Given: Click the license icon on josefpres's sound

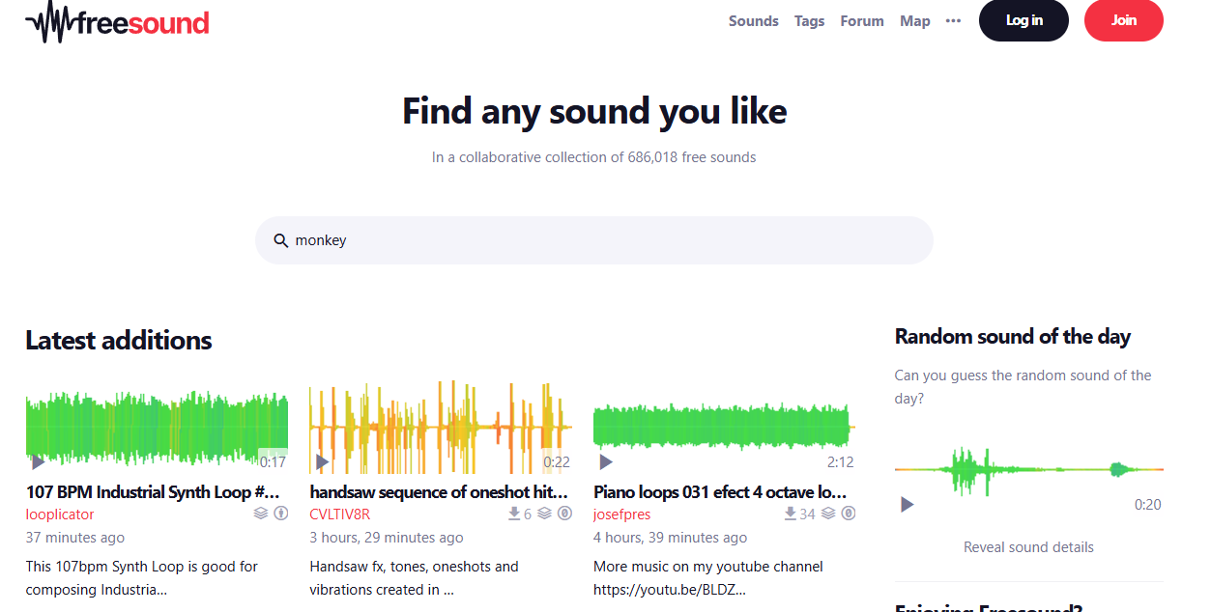Looking at the screenshot, I should pyautogui.click(x=849, y=514).
